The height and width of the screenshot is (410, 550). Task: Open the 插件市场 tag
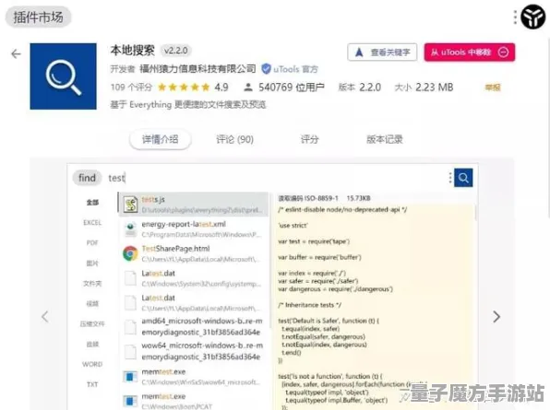(x=38, y=17)
